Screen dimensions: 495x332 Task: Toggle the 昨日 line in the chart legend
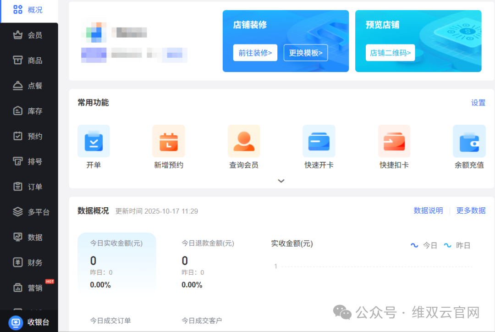click(x=457, y=245)
